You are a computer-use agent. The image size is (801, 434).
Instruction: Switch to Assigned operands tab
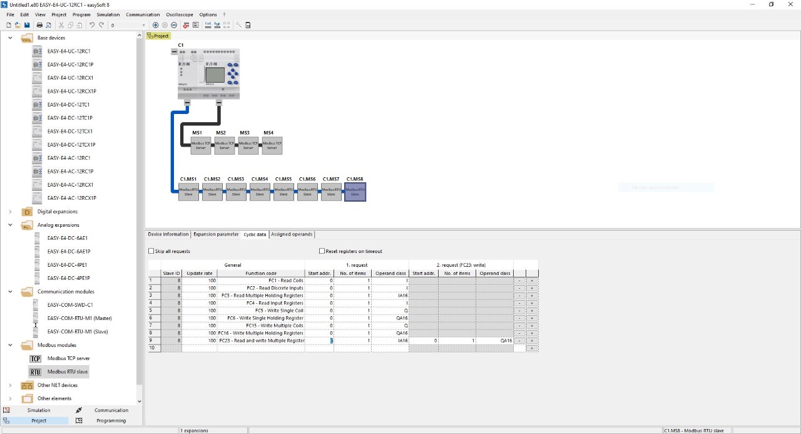[292, 234]
